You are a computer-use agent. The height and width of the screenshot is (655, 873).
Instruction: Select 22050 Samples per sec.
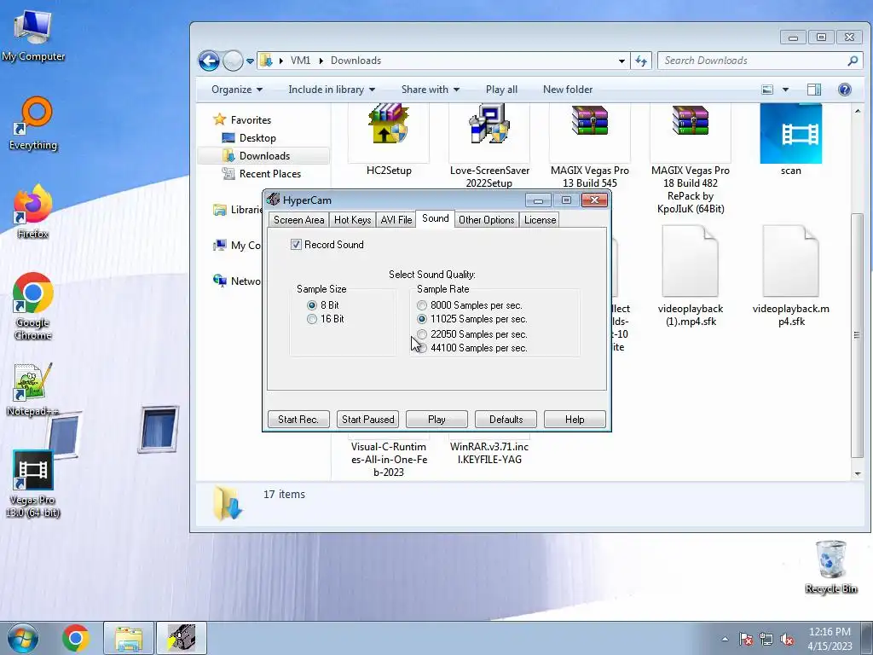(x=422, y=334)
